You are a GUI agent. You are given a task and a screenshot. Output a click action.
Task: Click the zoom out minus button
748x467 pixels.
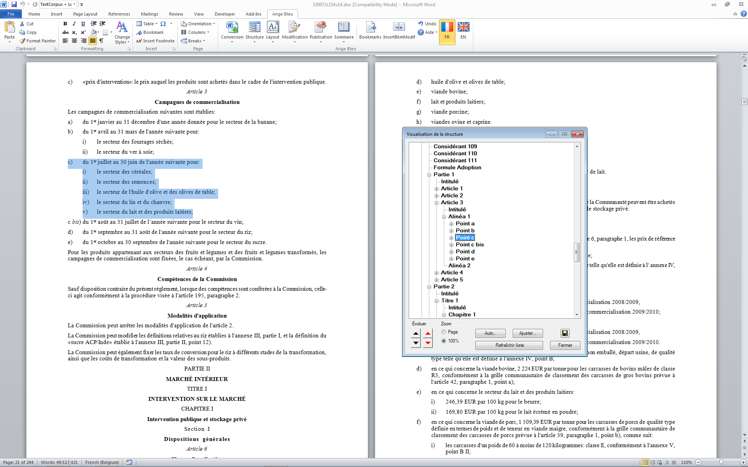coord(698,462)
